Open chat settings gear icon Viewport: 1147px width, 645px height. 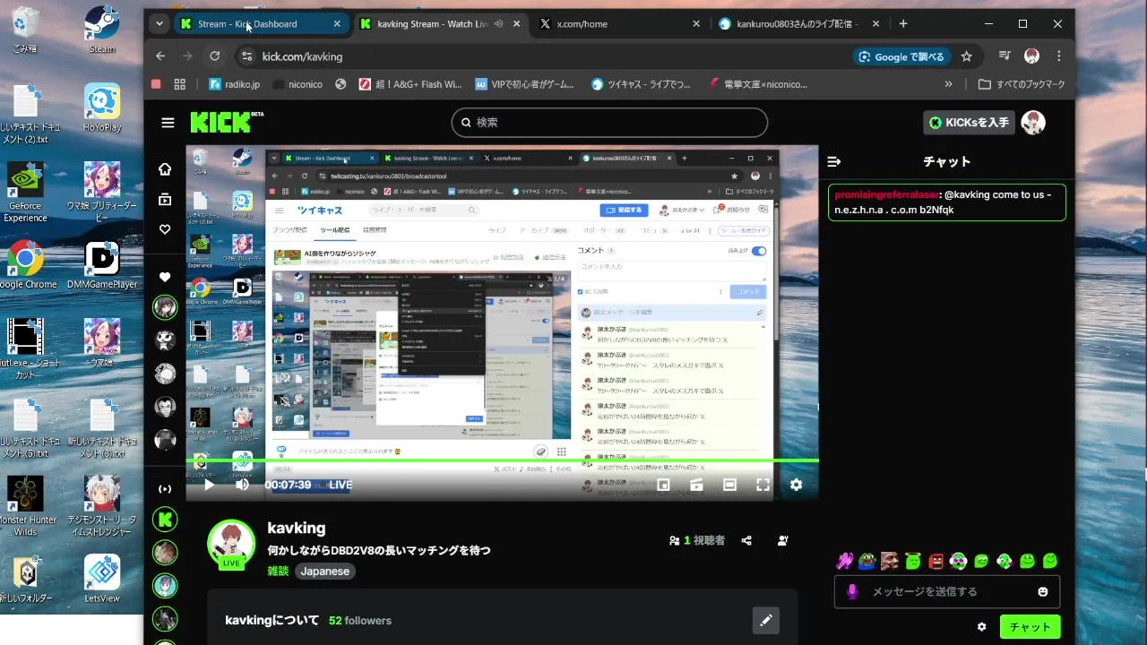tap(981, 627)
